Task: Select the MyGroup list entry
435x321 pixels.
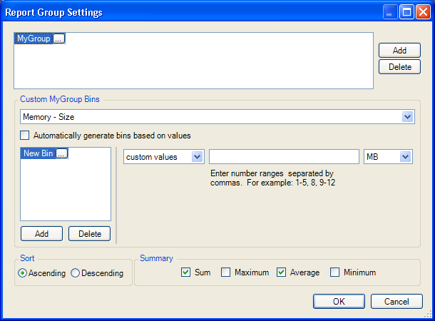Action: tap(34, 39)
